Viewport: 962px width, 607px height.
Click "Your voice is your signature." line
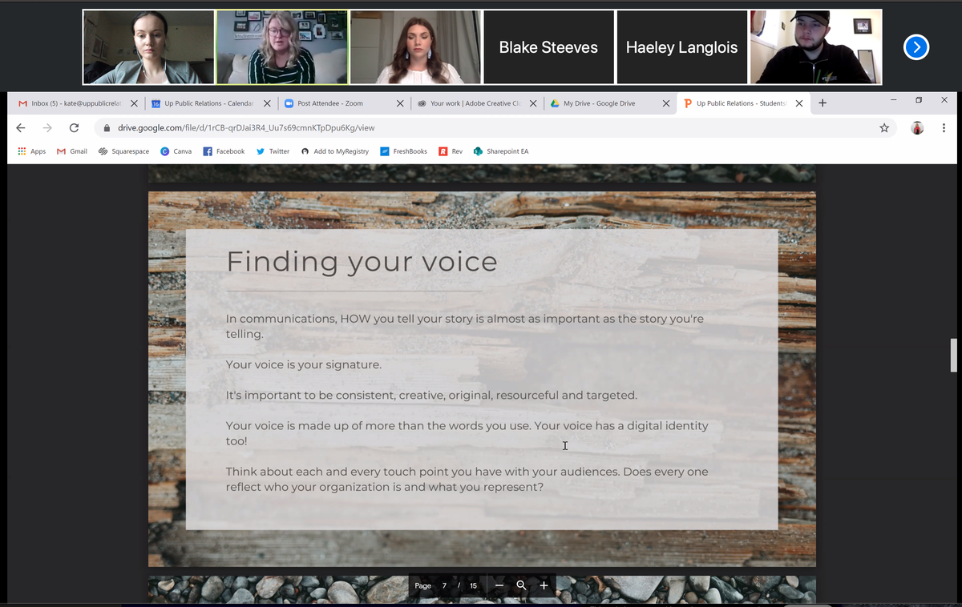tap(303, 364)
